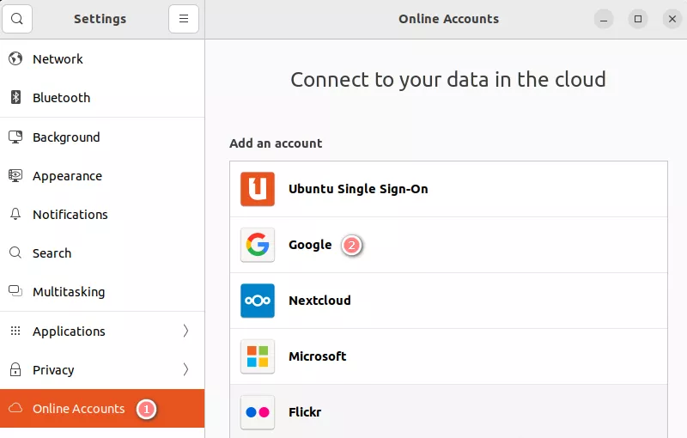Add a Microsoft account

point(448,356)
